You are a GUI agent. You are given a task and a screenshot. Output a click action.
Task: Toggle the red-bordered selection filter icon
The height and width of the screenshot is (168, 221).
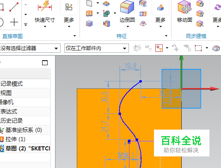click(159, 48)
